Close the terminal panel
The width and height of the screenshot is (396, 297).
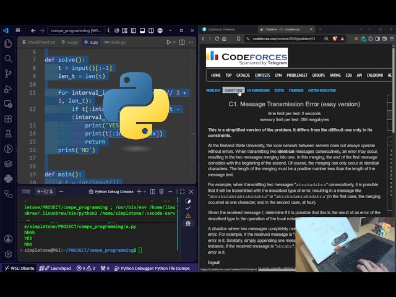click(191, 192)
